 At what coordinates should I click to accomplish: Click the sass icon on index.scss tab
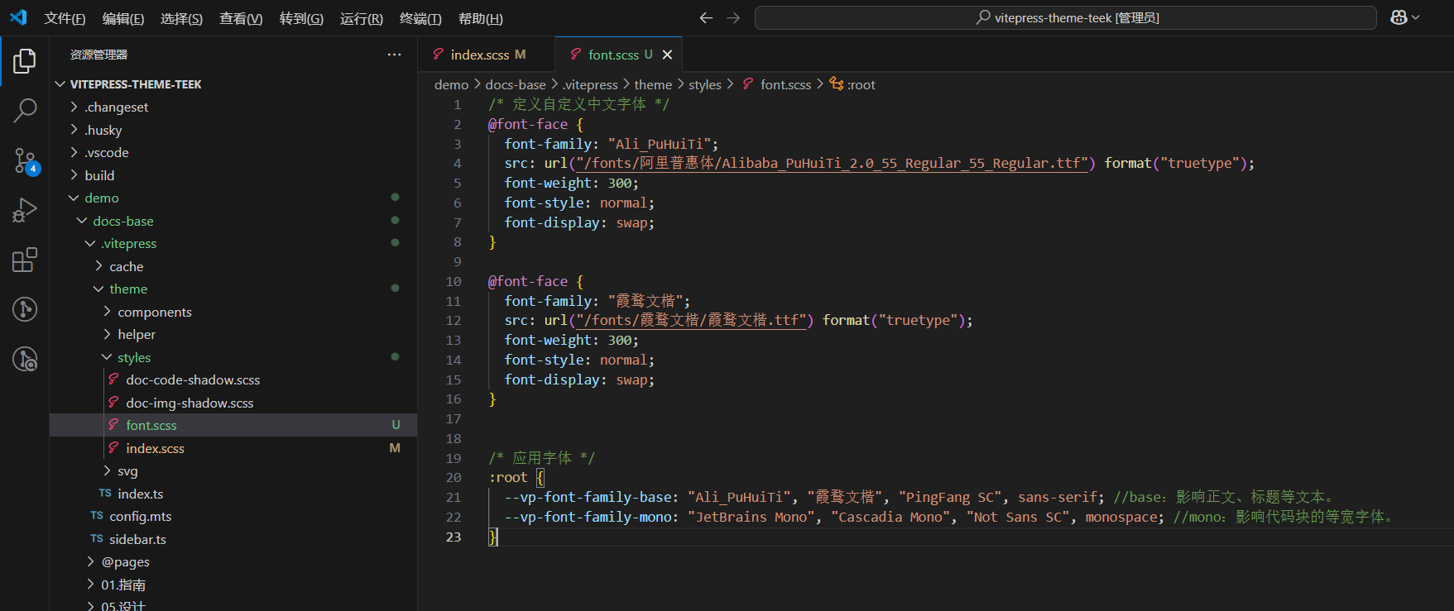[x=438, y=55]
